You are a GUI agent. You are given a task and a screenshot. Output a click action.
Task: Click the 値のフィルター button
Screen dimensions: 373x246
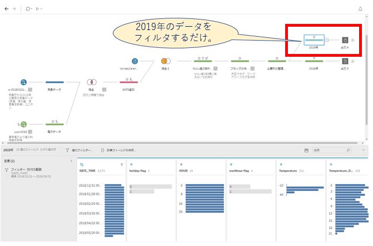[x=79, y=150]
